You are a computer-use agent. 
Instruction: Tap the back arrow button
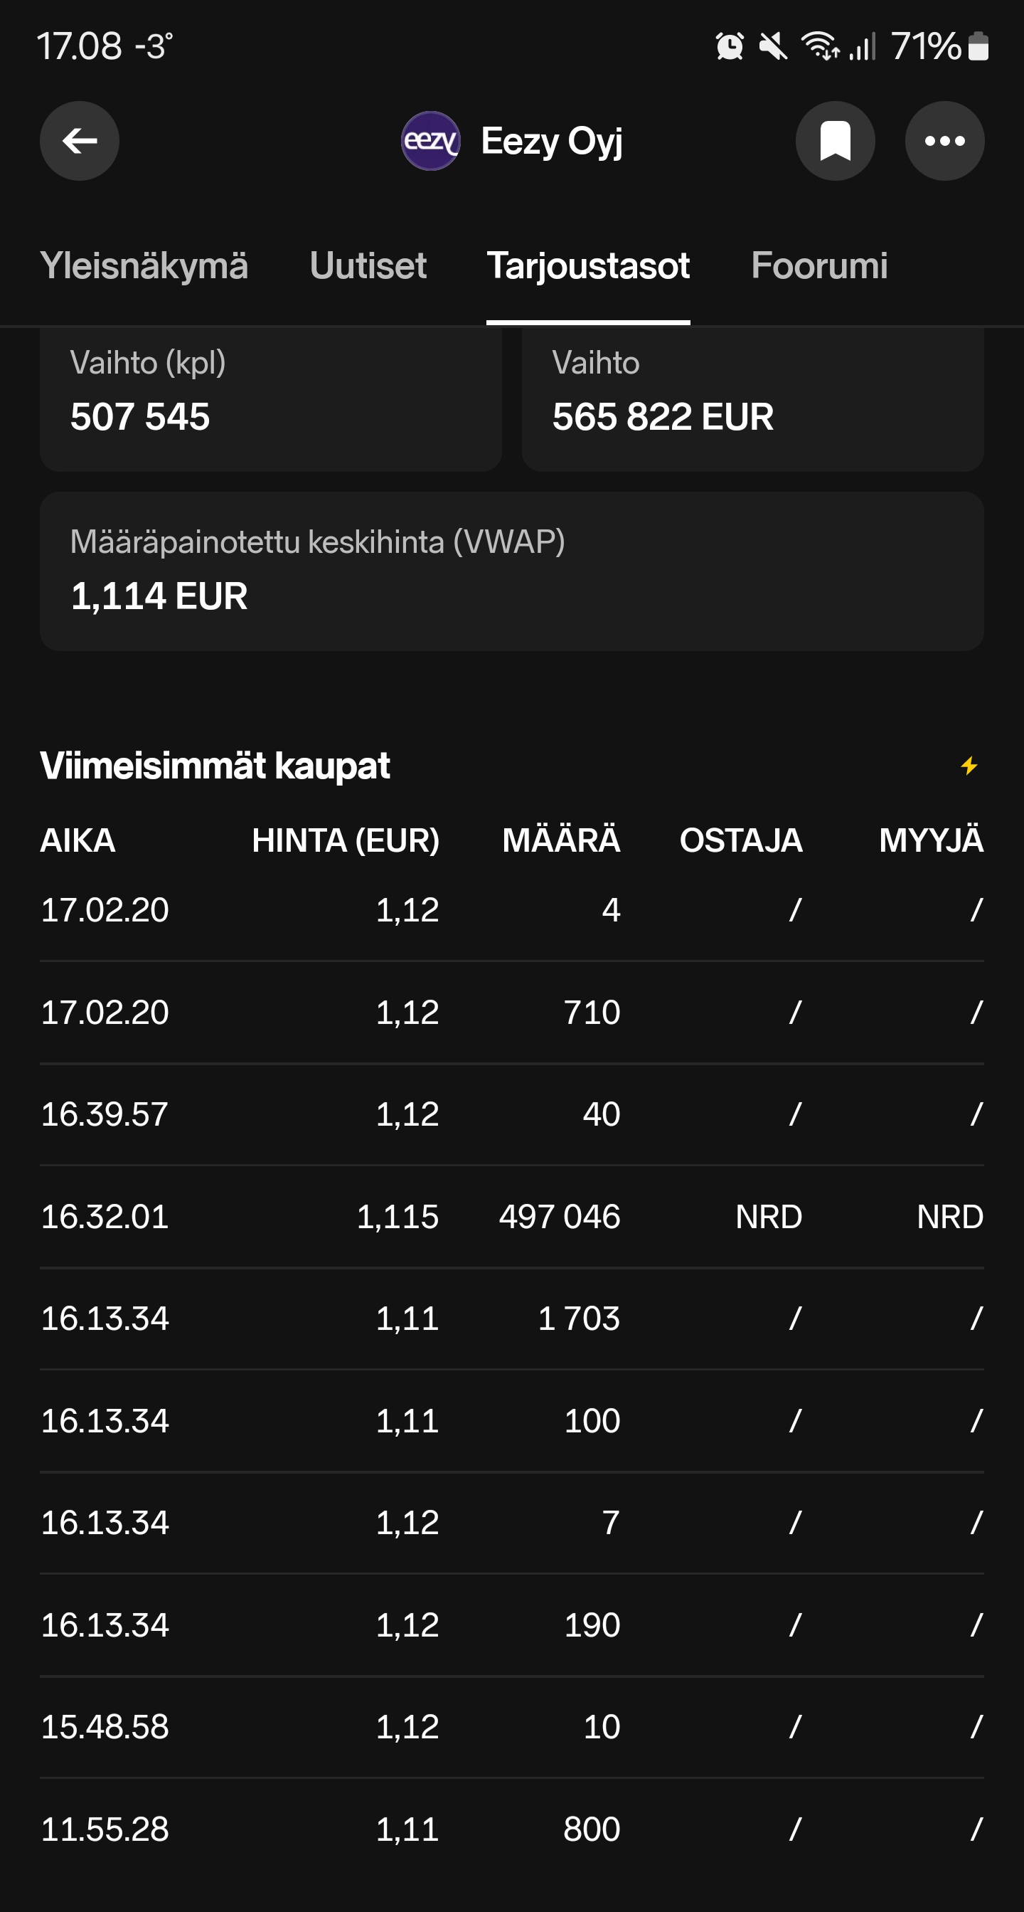(x=80, y=141)
